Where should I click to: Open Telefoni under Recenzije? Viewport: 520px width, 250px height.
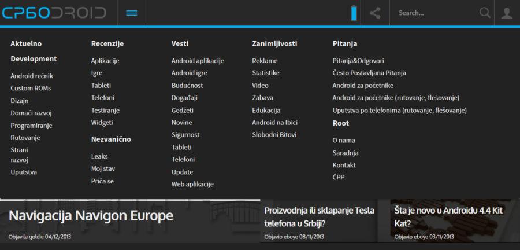103,98
